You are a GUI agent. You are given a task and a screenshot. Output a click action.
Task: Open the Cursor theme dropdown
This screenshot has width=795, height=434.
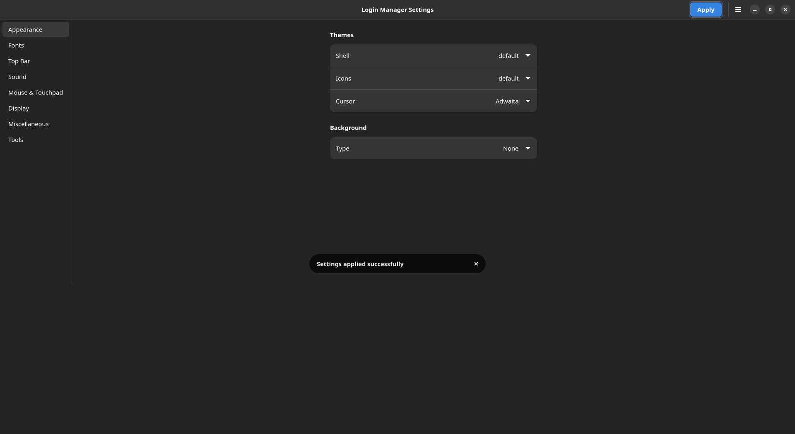tap(512, 101)
